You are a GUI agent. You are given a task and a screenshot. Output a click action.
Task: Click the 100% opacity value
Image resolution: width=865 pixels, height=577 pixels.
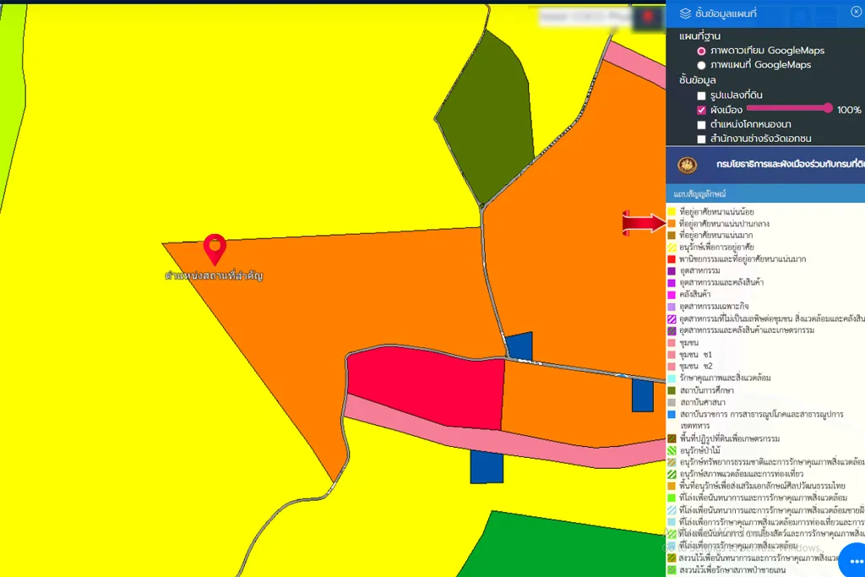coord(848,110)
